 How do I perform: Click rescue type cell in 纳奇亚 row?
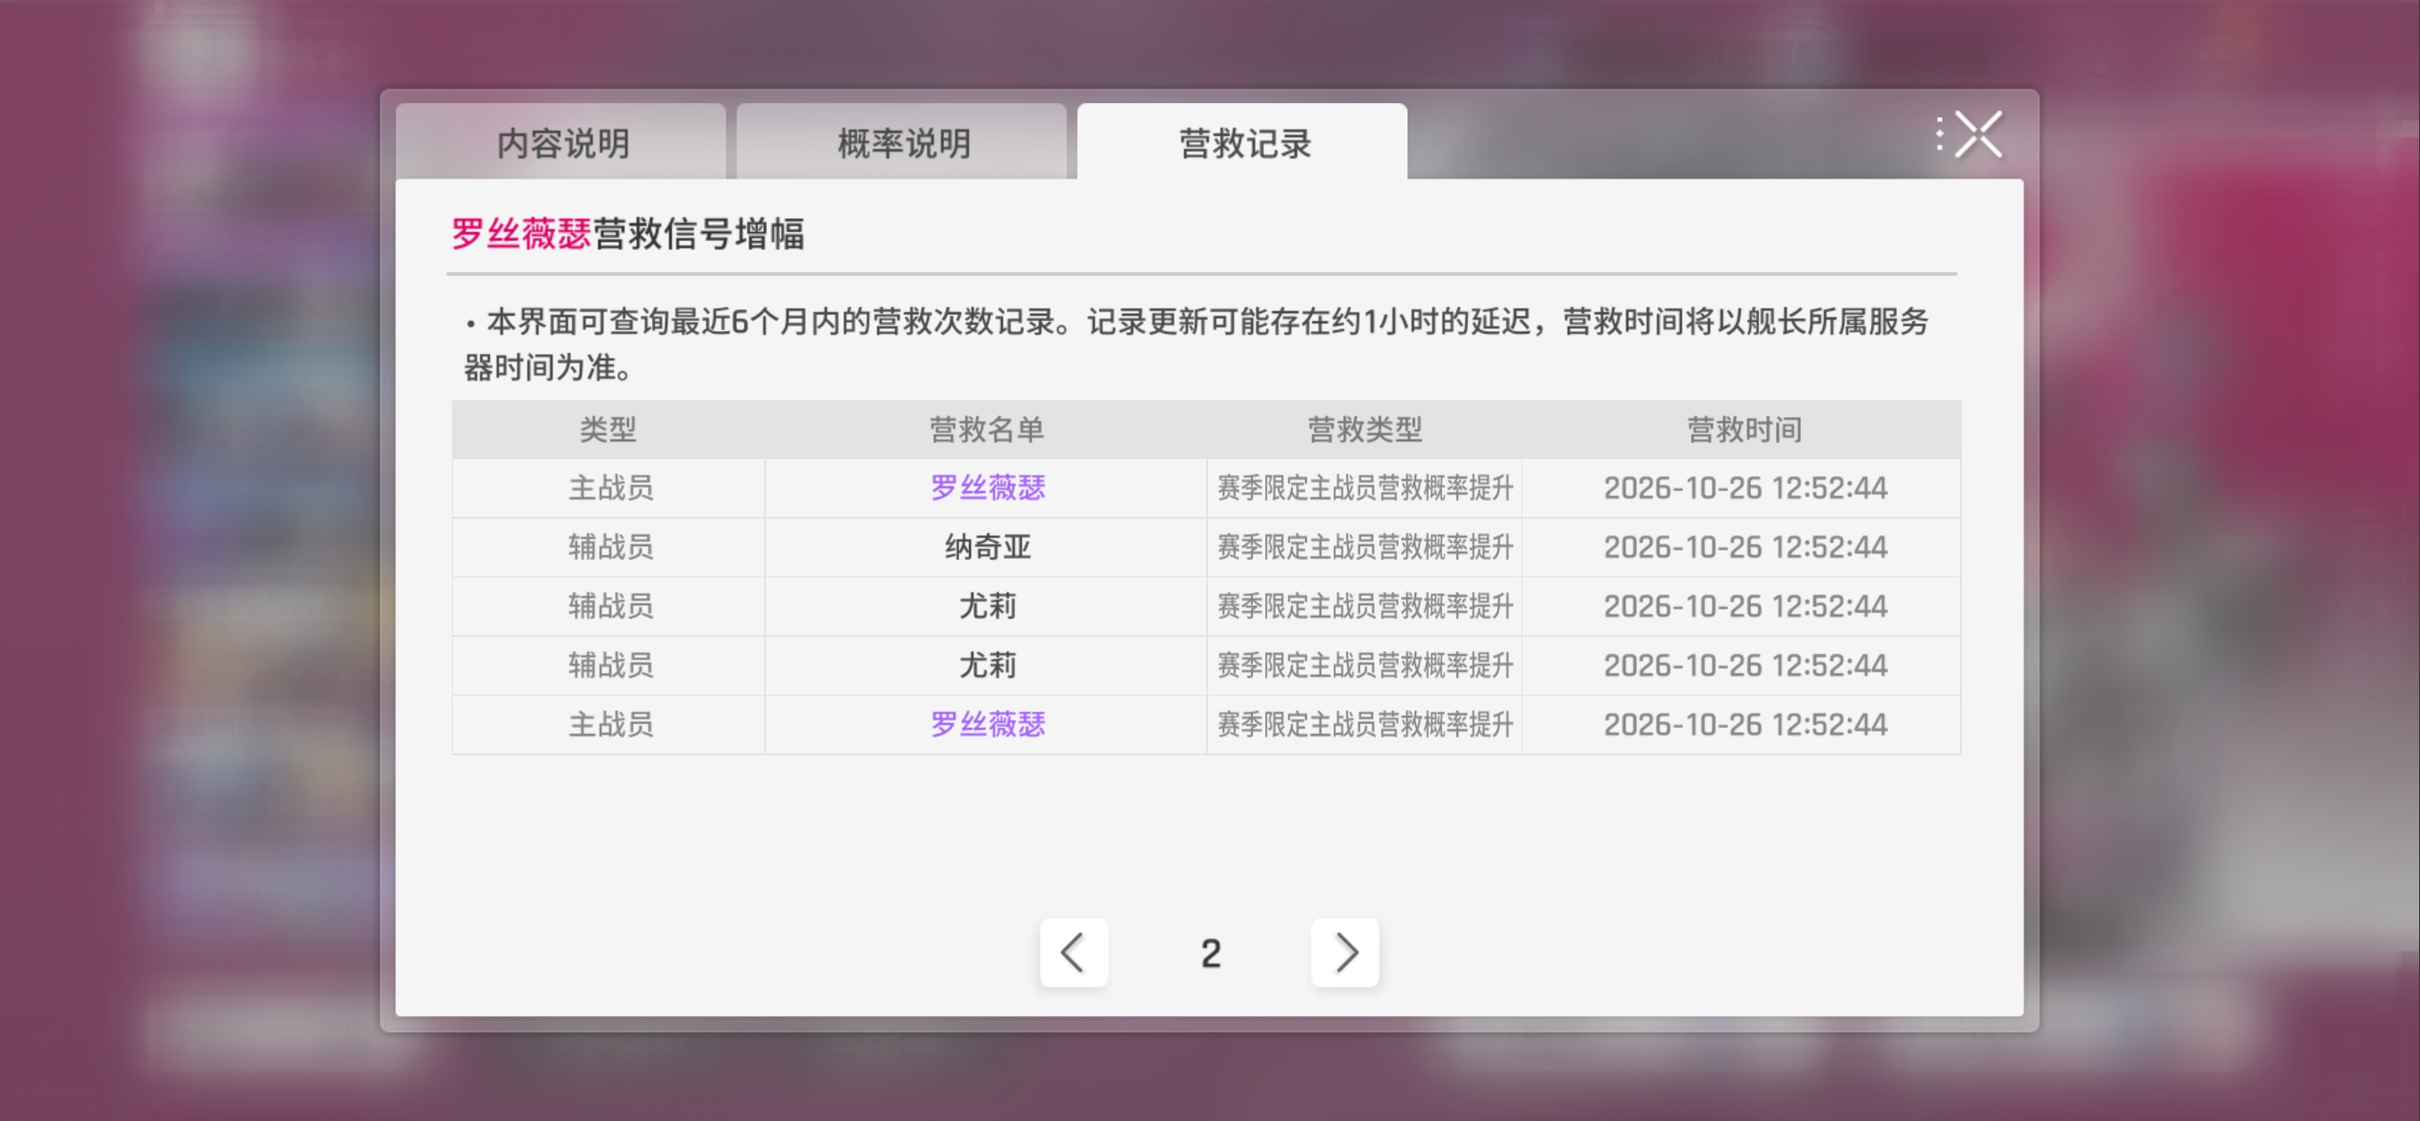coord(1364,547)
